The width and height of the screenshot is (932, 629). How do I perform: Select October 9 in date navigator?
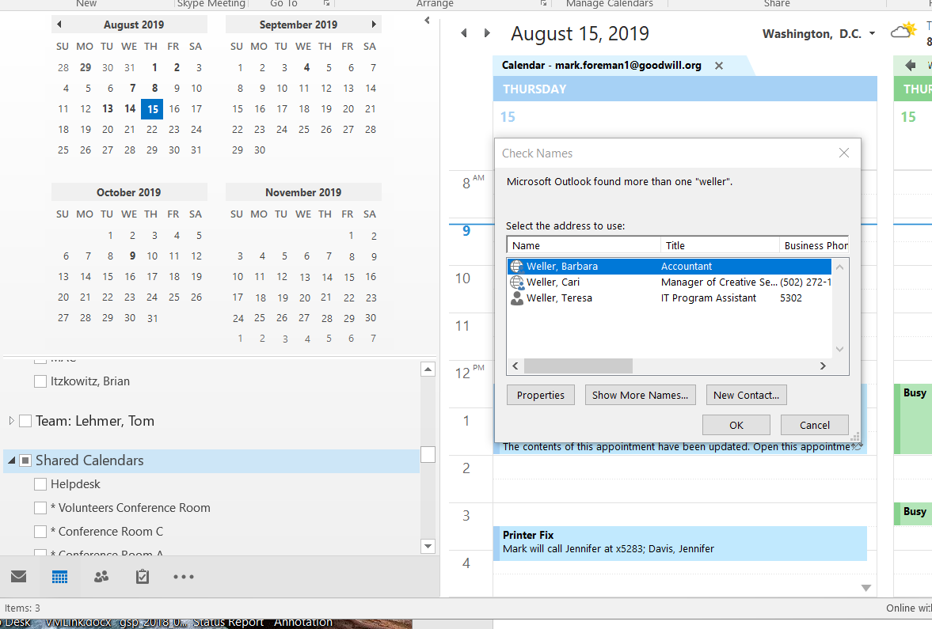click(x=132, y=256)
